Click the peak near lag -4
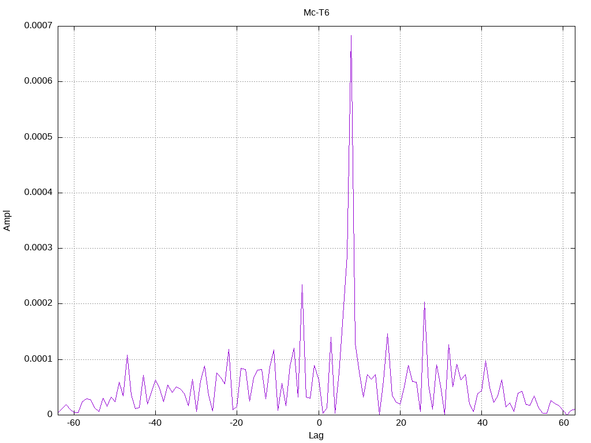Viewport: 591px width, 443px height. click(302, 285)
